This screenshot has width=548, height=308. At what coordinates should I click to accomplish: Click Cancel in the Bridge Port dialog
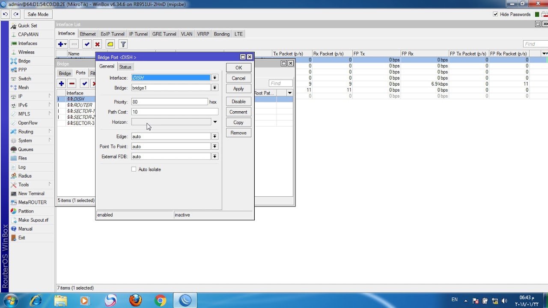click(x=238, y=78)
